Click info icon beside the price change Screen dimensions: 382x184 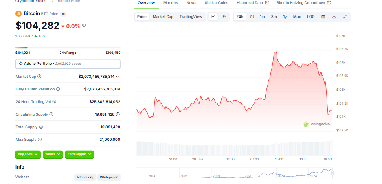click(84, 25)
